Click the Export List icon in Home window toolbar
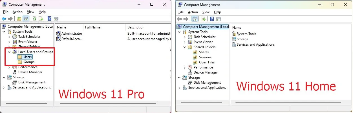 click(x=203, y=19)
